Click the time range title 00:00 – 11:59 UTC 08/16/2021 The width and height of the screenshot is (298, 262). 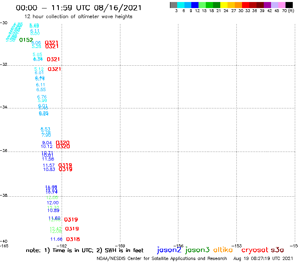[79, 8]
